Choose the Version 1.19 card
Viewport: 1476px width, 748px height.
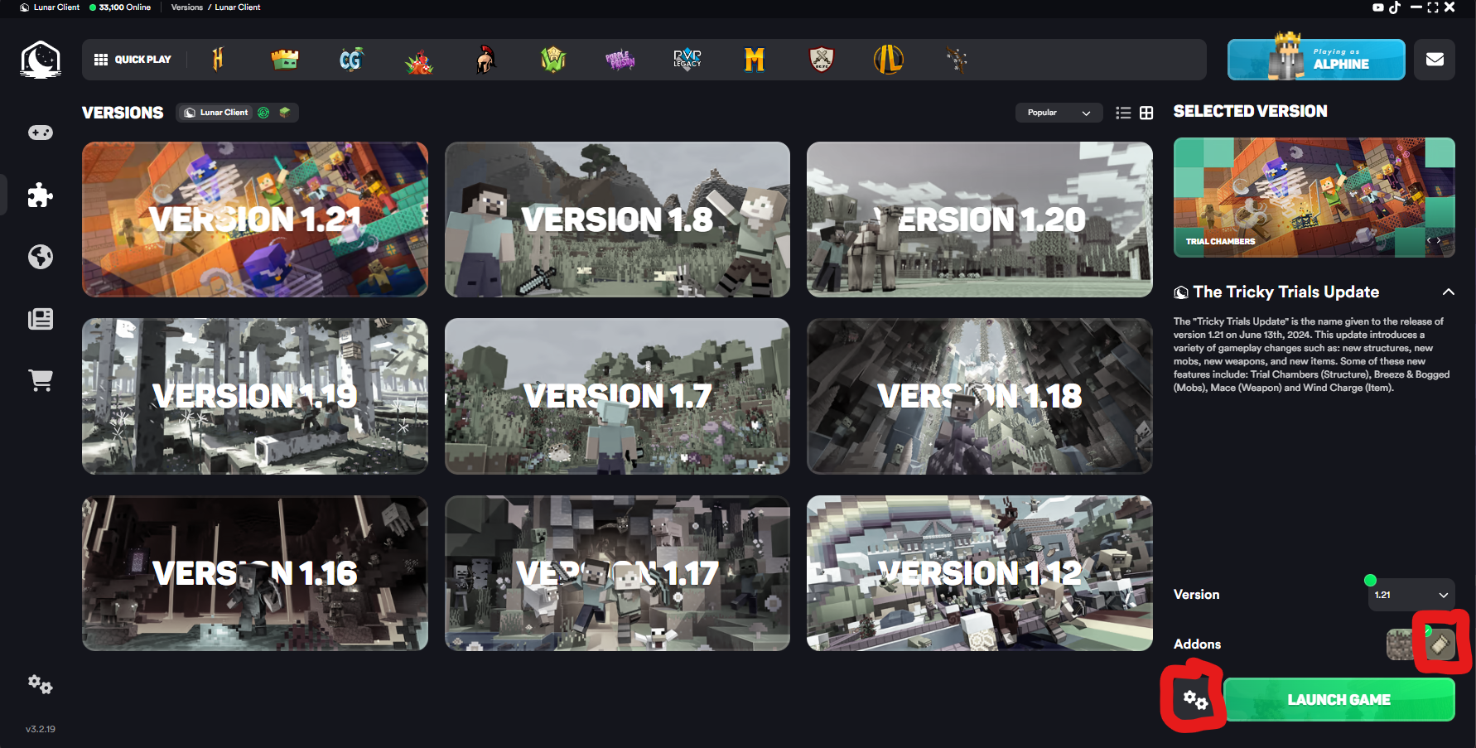[x=255, y=396]
